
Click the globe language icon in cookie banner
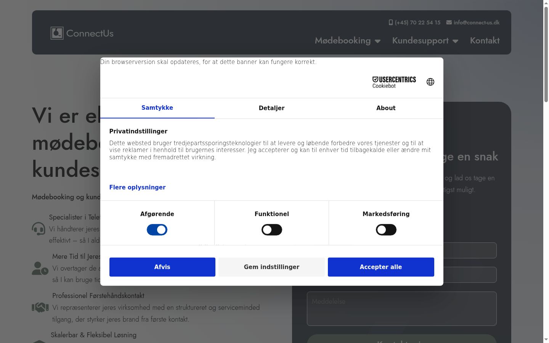pyautogui.click(x=430, y=82)
